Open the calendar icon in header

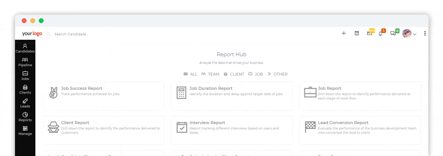click(x=357, y=33)
